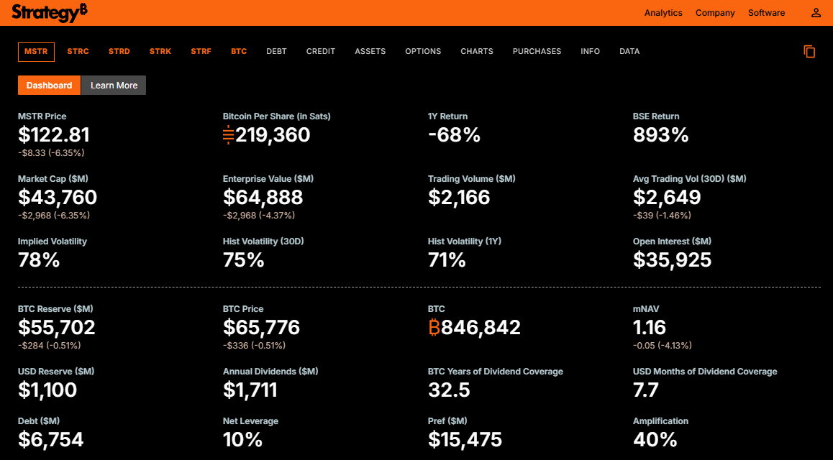Click Avg Trading Vol value $2,649
The height and width of the screenshot is (460, 833).
coord(667,198)
